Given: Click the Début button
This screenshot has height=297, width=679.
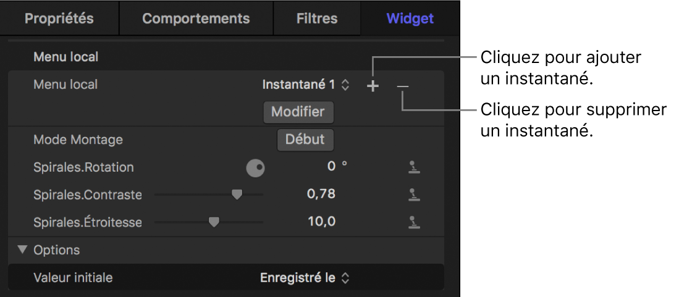Looking at the screenshot, I should [x=305, y=140].
